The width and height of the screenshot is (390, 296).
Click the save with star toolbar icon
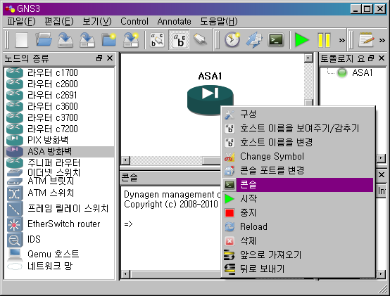131,40
